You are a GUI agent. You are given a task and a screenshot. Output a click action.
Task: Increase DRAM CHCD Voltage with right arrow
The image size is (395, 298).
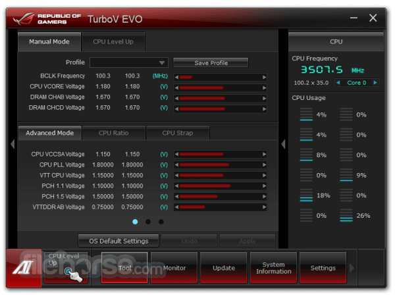click(264, 109)
